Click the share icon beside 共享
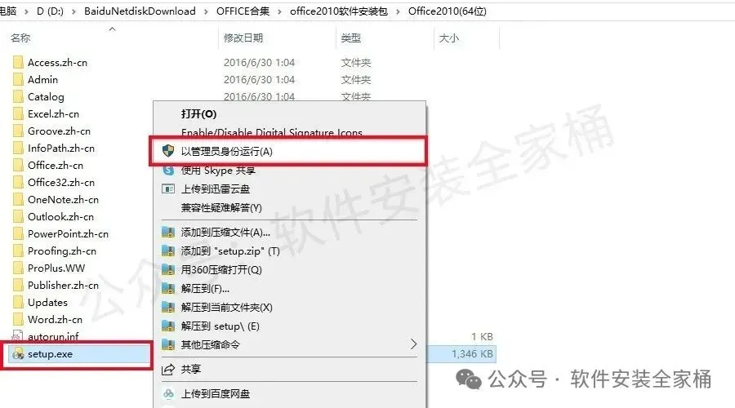 point(167,369)
